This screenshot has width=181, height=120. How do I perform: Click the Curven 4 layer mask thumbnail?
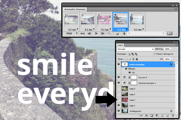coord(134,77)
